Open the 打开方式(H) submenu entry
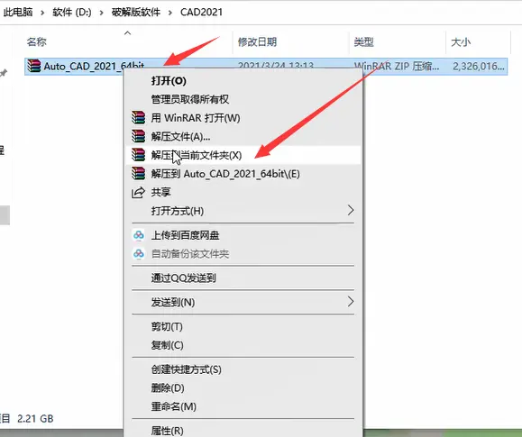The width and height of the screenshot is (522, 437). coord(243,211)
